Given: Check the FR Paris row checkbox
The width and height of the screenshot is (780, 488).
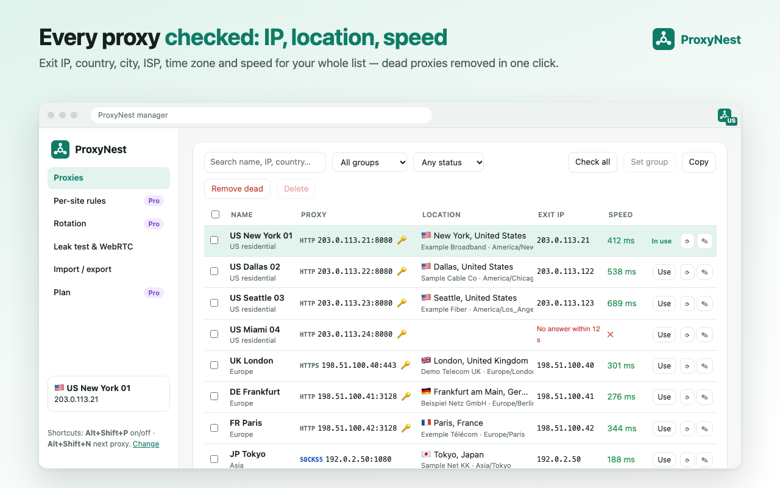Looking at the screenshot, I should (x=214, y=428).
